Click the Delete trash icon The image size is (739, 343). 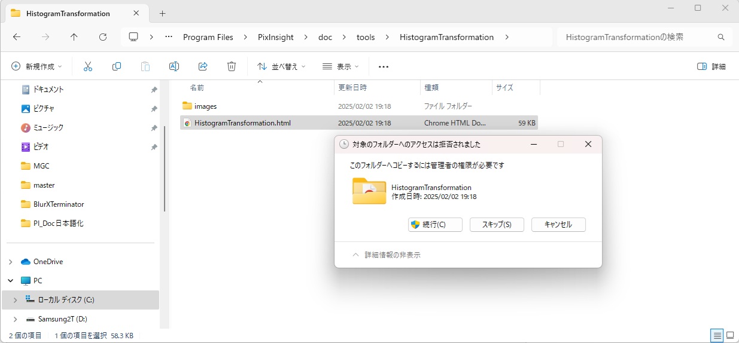point(232,66)
